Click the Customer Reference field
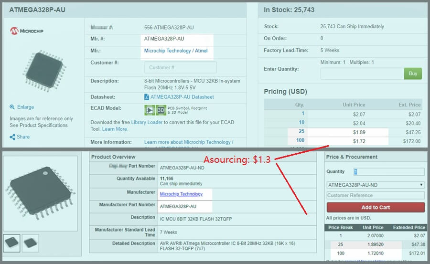The height and width of the screenshot is (264, 430). point(376,195)
